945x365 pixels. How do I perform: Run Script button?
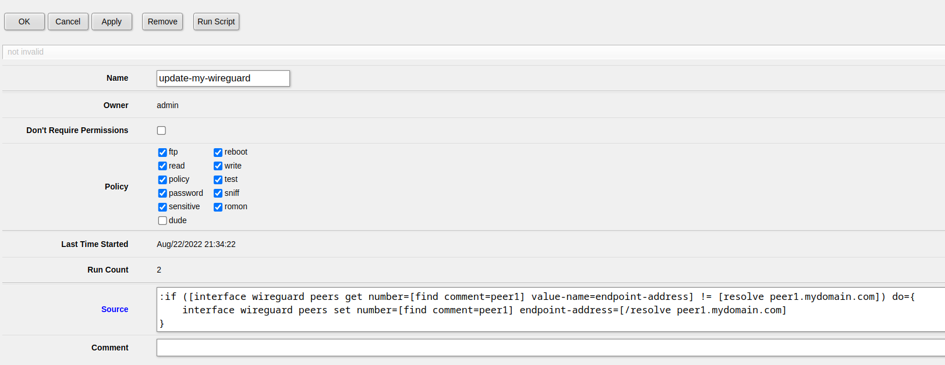click(x=216, y=22)
